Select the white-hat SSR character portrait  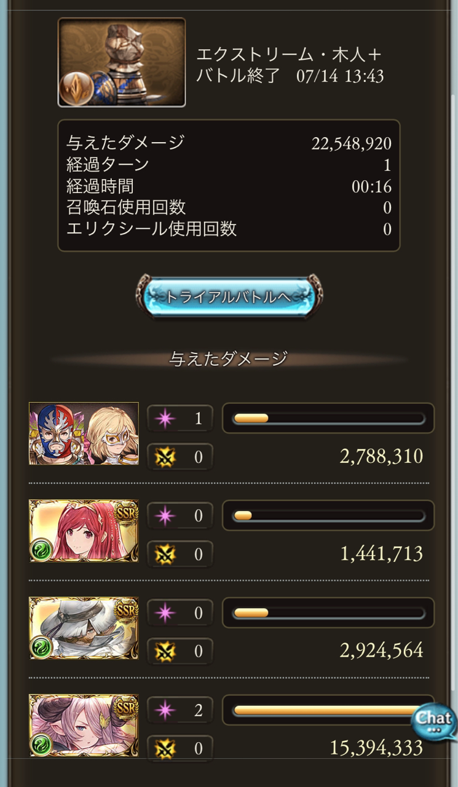point(84,628)
